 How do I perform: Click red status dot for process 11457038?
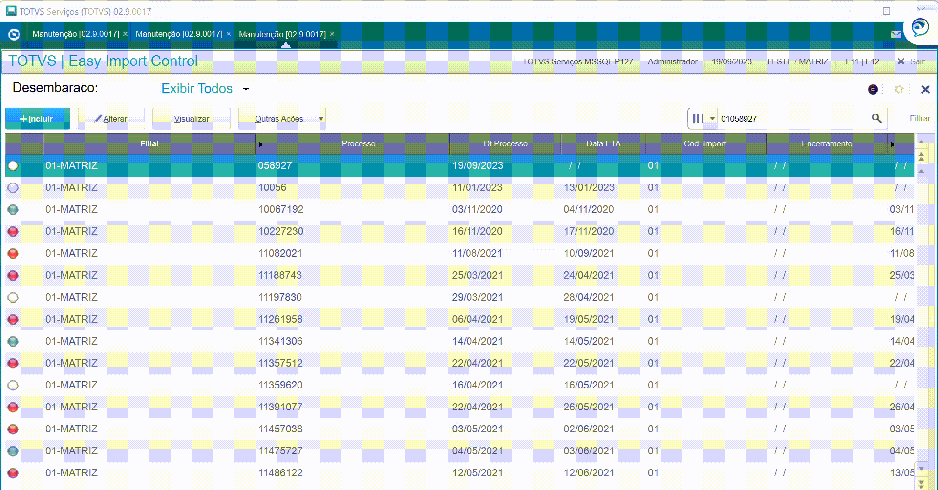click(x=13, y=429)
